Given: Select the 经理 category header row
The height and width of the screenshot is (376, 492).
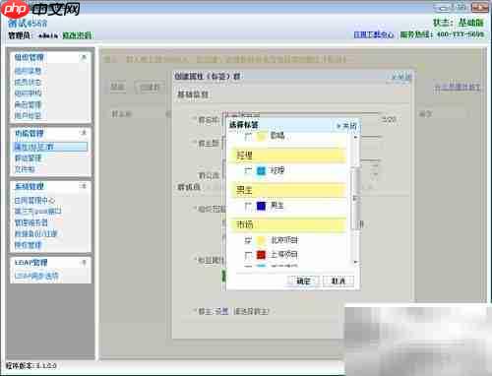Looking at the screenshot, I should (288, 156).
